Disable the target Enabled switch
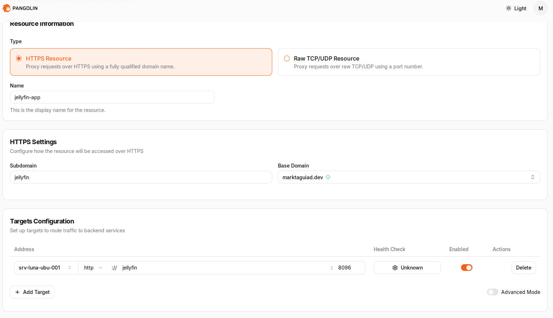Viewport: 553px width, 318px height. 466,268
